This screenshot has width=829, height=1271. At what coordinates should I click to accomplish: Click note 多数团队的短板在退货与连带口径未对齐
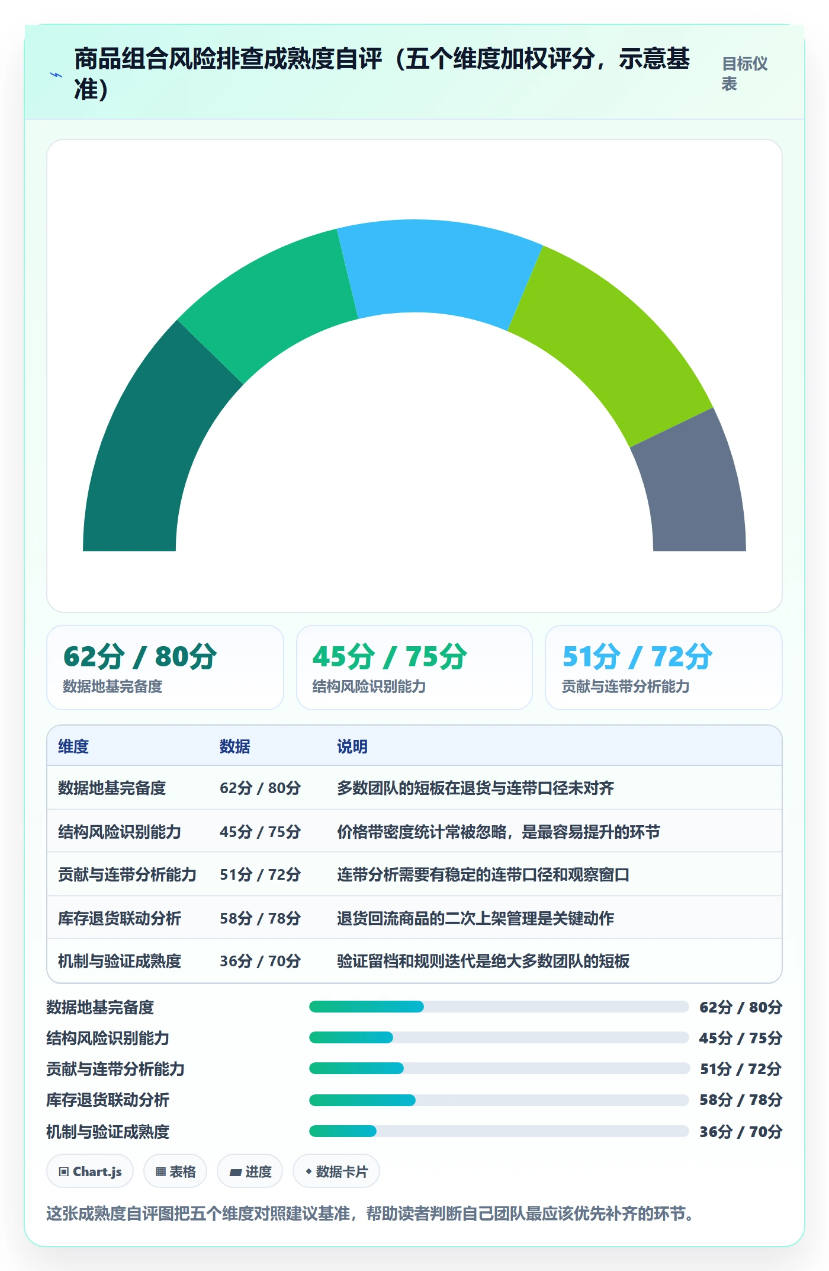475,788
